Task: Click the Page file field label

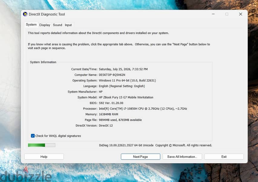Action: [x=91, y=120]
